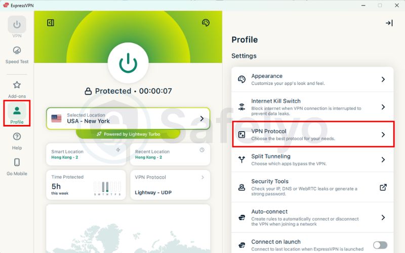
Task: Close the ExpressVPN window
Action: click(x=397, y=5)
